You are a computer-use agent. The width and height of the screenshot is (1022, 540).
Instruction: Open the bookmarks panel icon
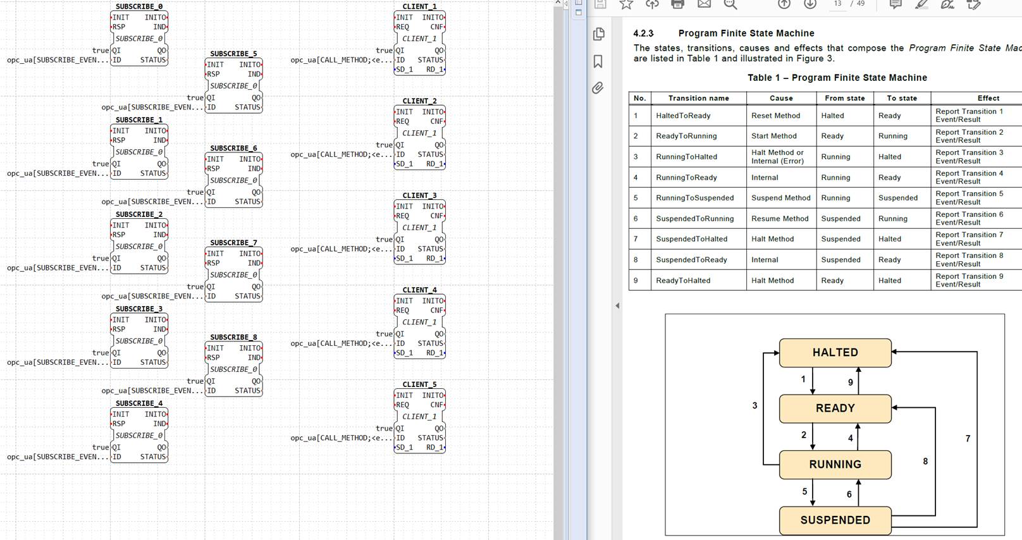pos(598,61)
